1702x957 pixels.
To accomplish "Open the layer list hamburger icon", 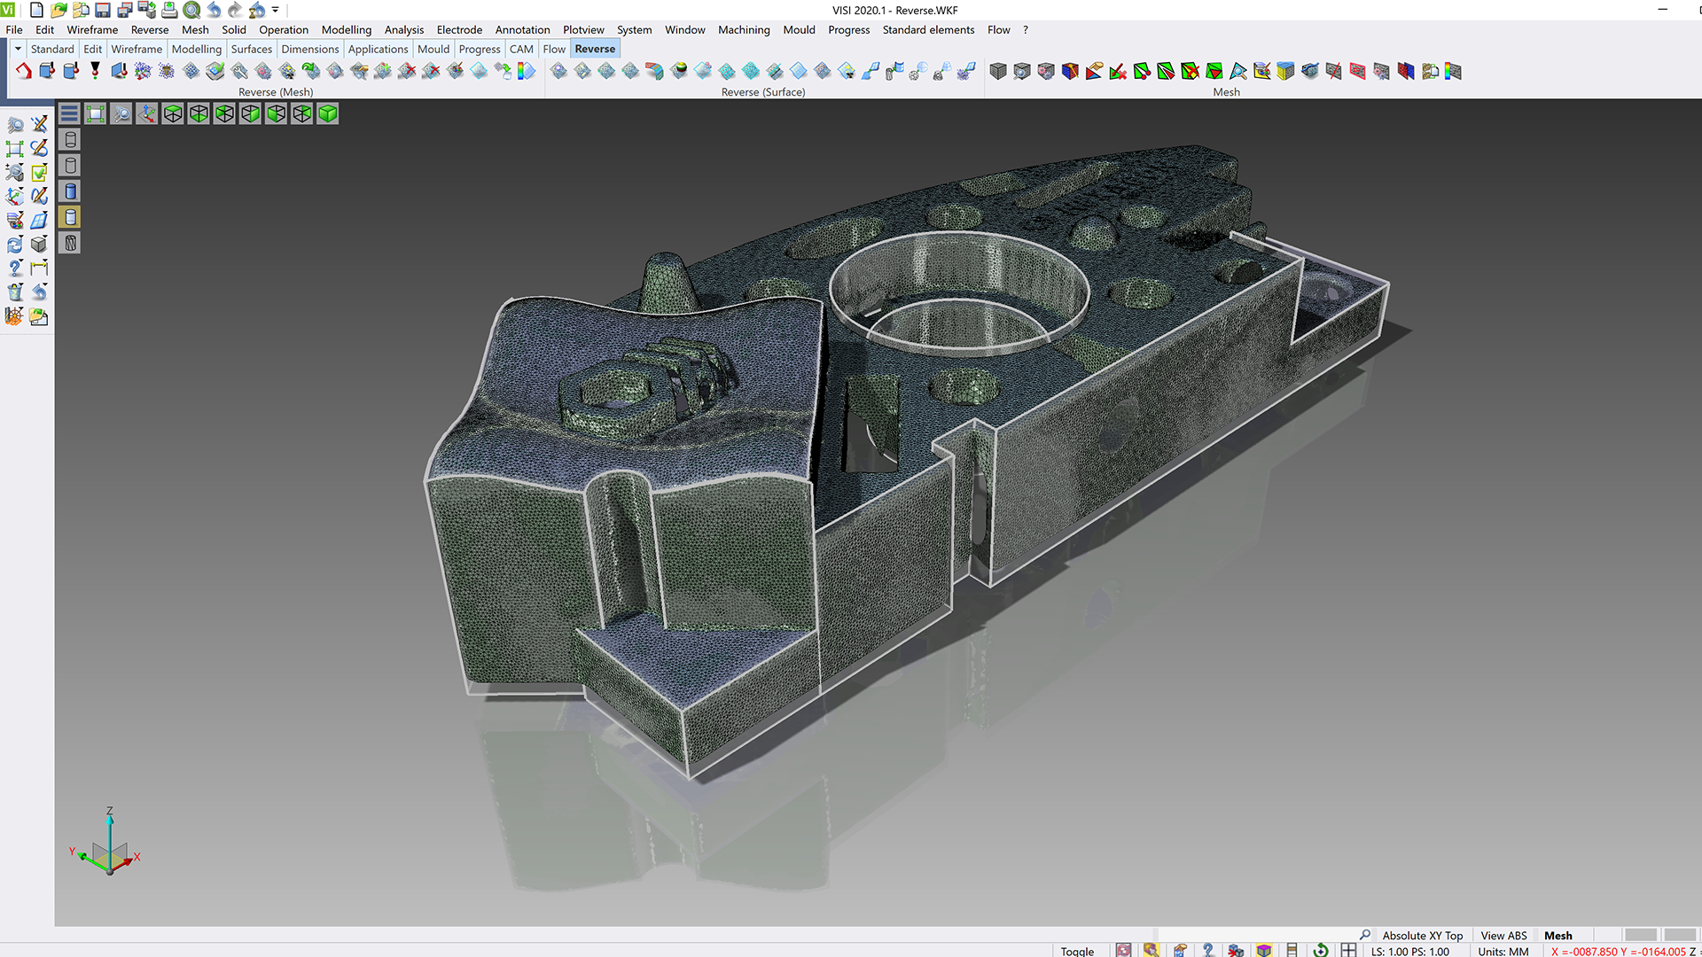I will [69, 113].
